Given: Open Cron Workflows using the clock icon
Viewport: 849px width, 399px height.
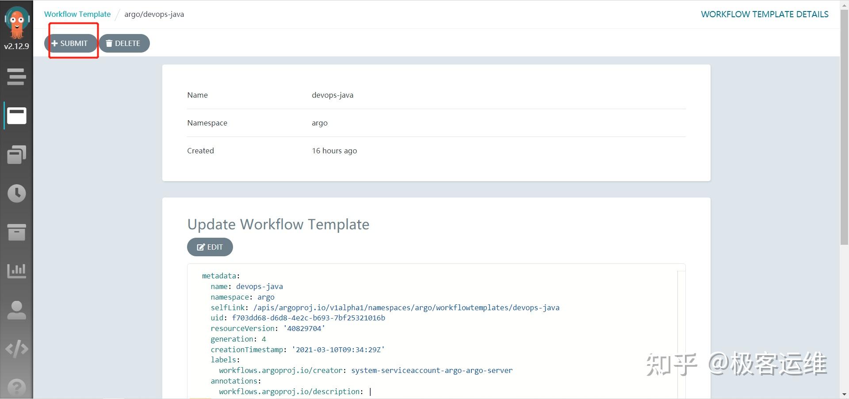Looking at the screenshot, I should point(17,193).
